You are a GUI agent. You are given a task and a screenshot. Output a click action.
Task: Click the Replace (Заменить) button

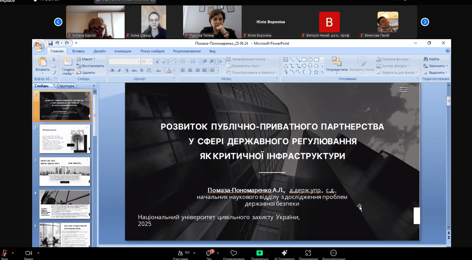click(x=436, y=66)
